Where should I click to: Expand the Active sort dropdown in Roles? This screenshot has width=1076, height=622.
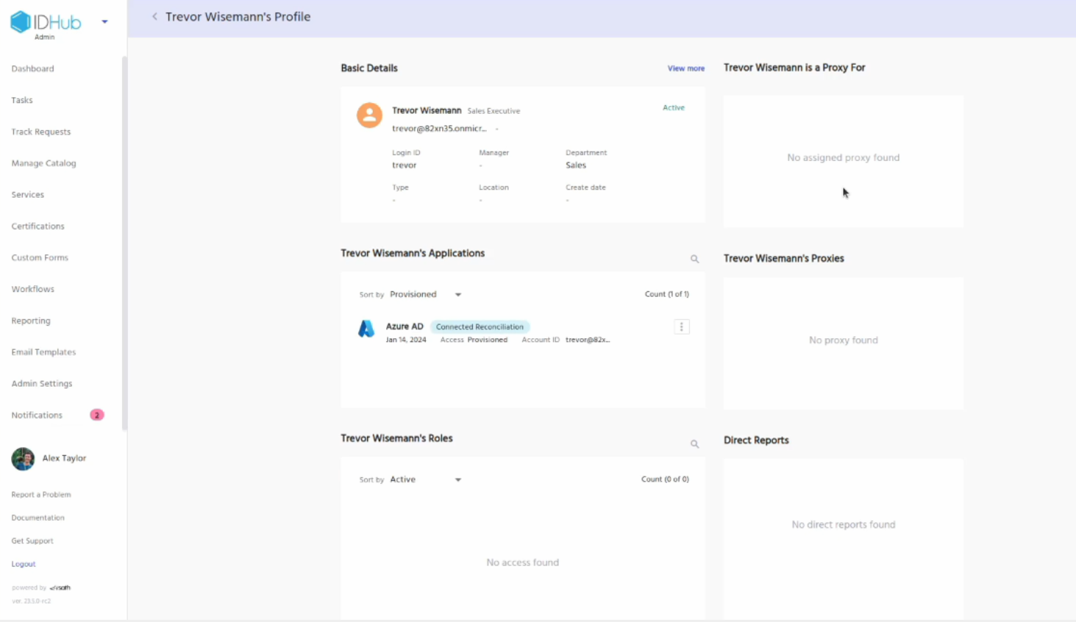pyautogui.click(x=457, y=480)
